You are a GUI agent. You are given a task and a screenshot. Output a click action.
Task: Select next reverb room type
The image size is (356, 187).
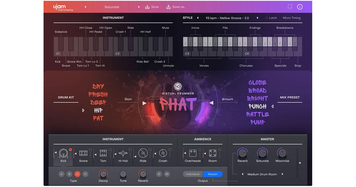(x=282, y=174)
